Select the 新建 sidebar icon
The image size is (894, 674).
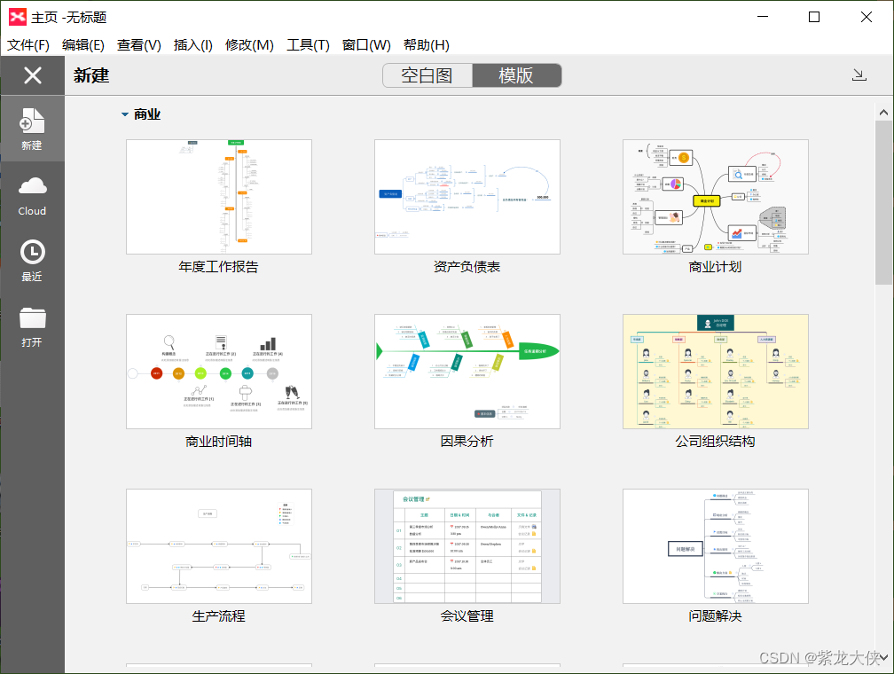[x=32, y=129]
